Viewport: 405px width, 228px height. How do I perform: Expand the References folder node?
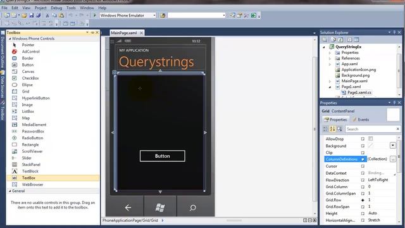click(x=330, y=58)
